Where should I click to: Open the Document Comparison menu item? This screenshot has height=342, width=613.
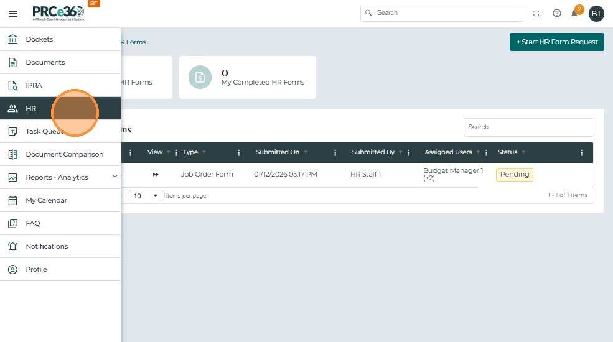[60, 154]
